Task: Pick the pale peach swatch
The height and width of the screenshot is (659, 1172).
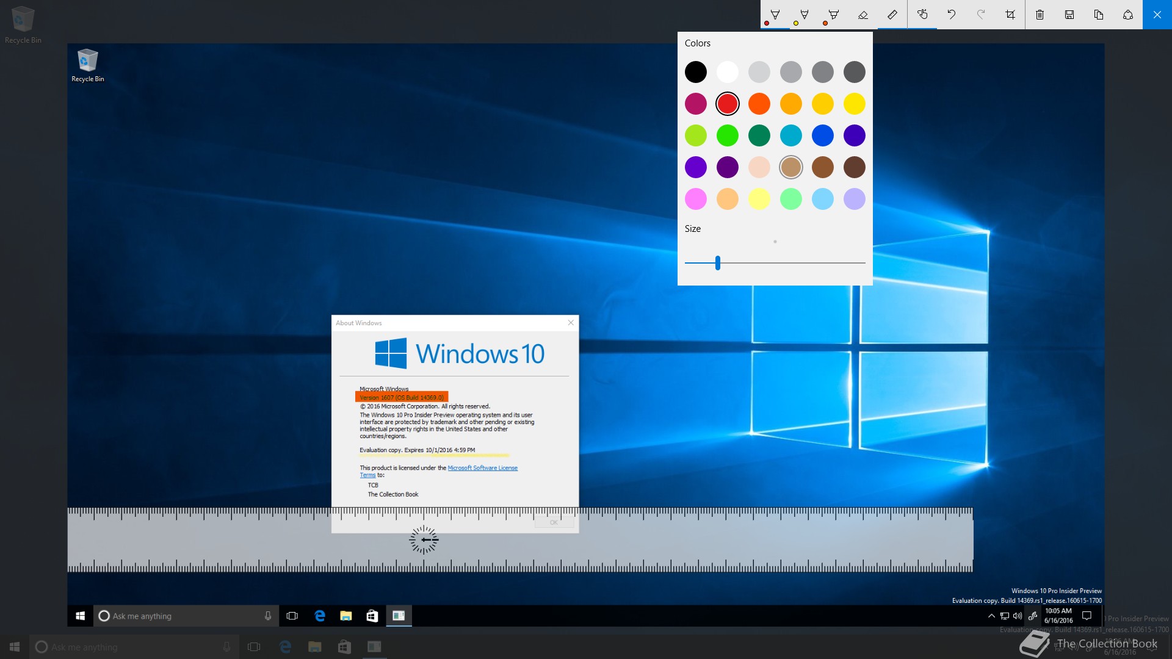Action: [x=759, y=167]
